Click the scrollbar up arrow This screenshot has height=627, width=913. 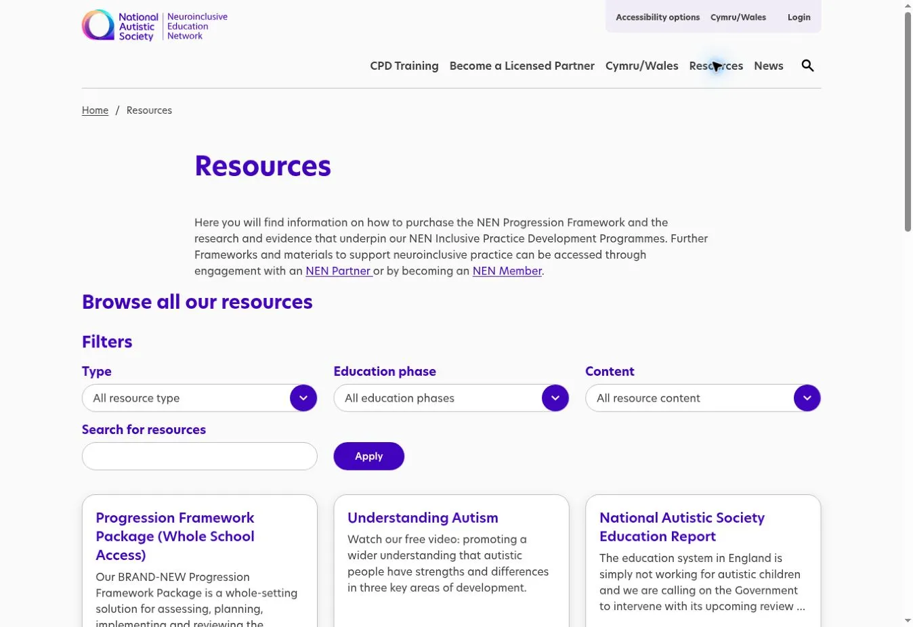[x=908, y=5]
